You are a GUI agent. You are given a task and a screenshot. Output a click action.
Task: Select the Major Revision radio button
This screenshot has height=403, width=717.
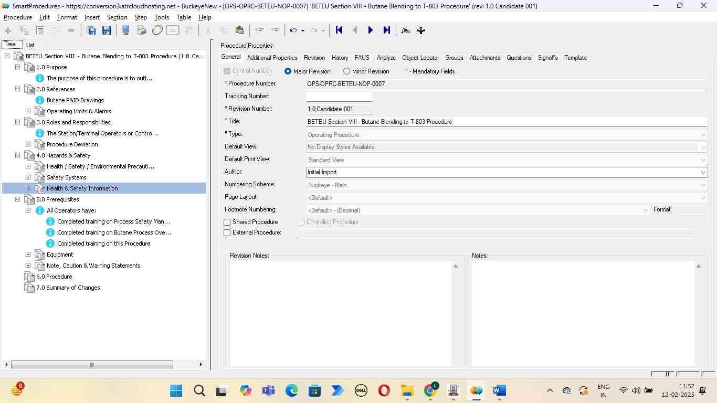288,71
